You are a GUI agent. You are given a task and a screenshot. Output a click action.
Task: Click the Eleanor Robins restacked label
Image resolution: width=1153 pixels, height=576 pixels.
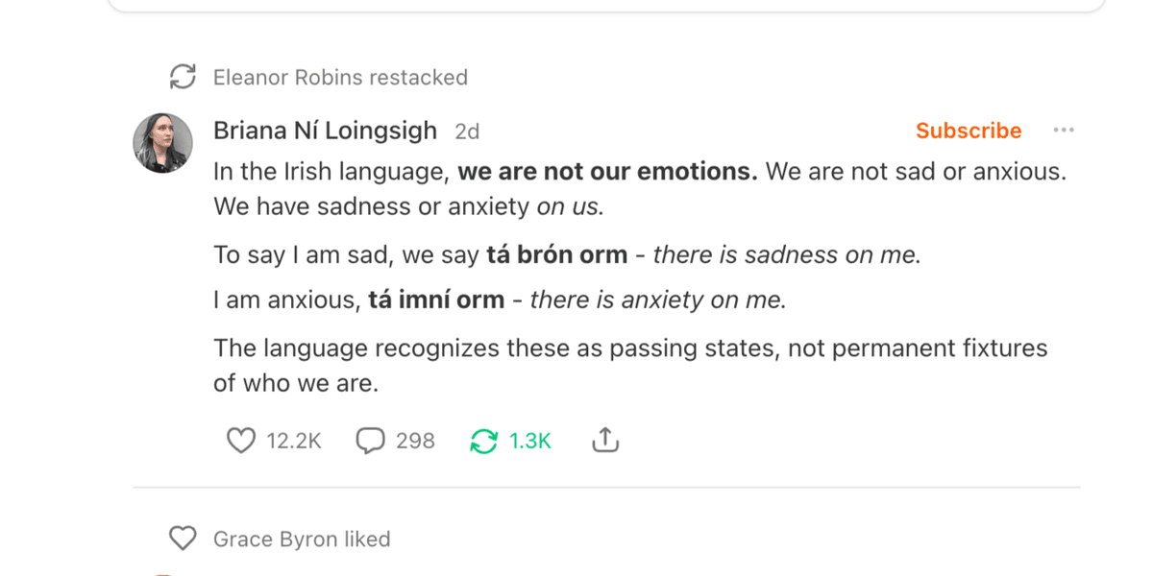click(x=340, y=77)
